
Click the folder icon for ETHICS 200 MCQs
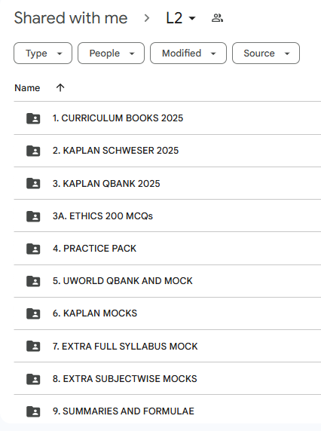coord(33,216)
